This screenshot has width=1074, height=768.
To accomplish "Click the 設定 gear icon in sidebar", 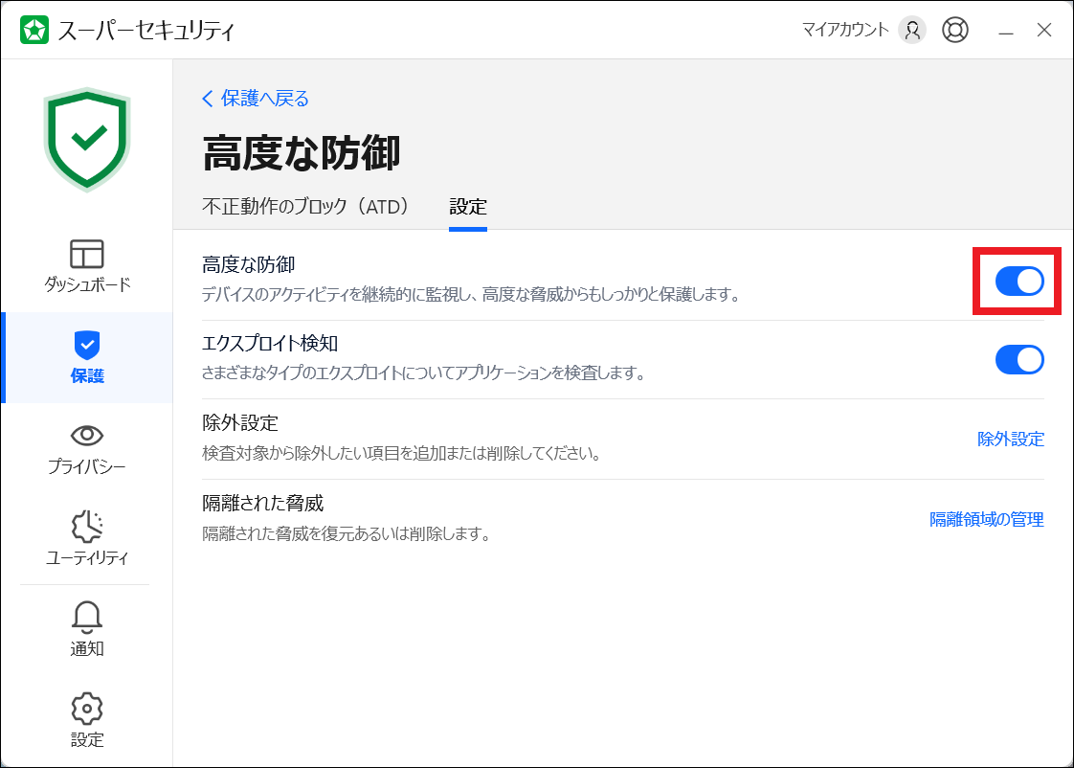I will pyautogui.click(x=87, y=709).
